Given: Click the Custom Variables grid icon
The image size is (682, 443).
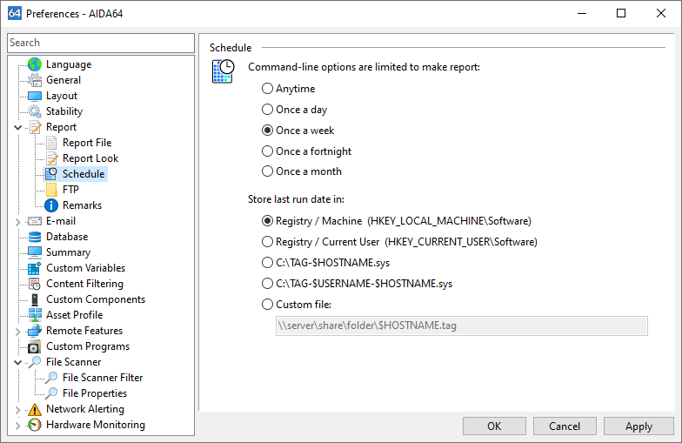Looking at the screenshot, I should (35, 268).
